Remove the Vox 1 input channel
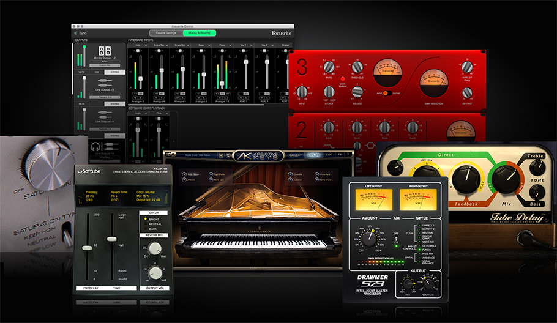Viewport: 557px width, 323px height. point(251,45)
